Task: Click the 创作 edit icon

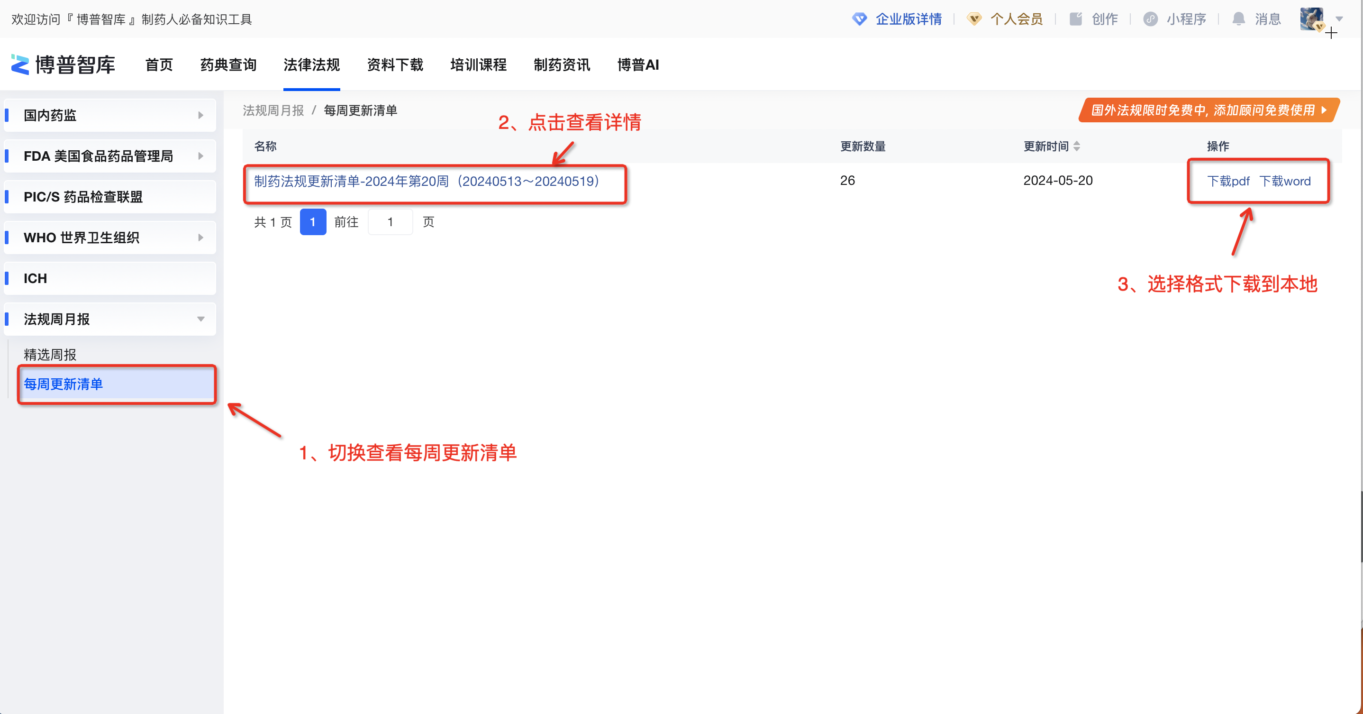Action: [1076, 19]
